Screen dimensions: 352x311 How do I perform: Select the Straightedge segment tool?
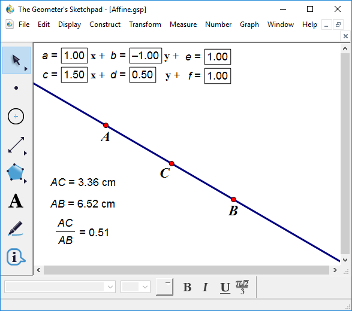[16, 145]
